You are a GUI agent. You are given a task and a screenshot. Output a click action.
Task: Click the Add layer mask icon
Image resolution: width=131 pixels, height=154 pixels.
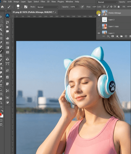[113, 36]
